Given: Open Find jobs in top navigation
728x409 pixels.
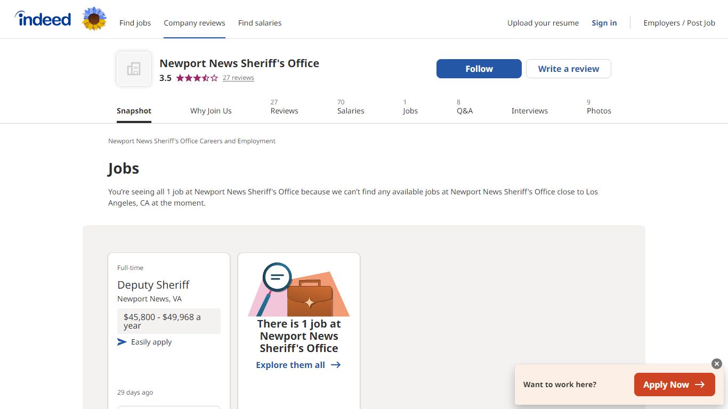Looking at the screenshot, I should coord(135,23).
